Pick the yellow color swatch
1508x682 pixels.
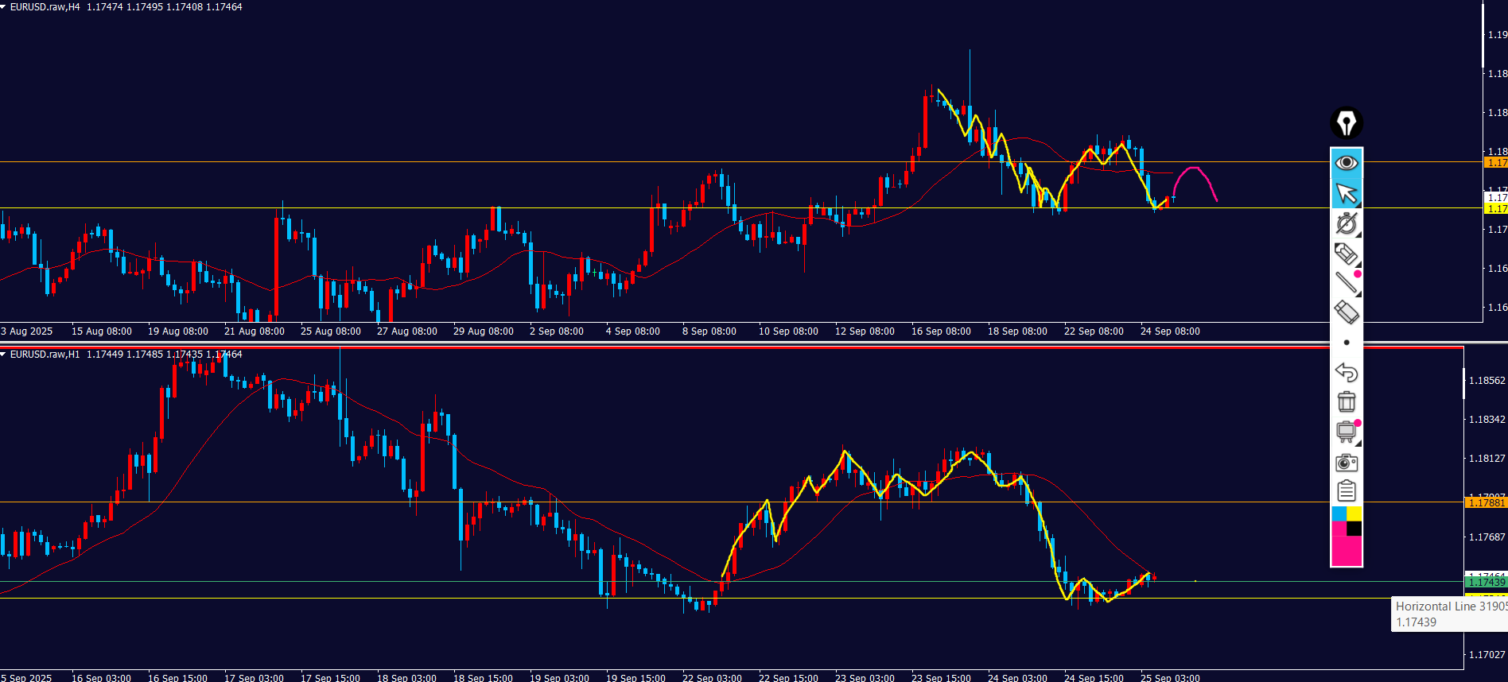tap(1354, 514)
